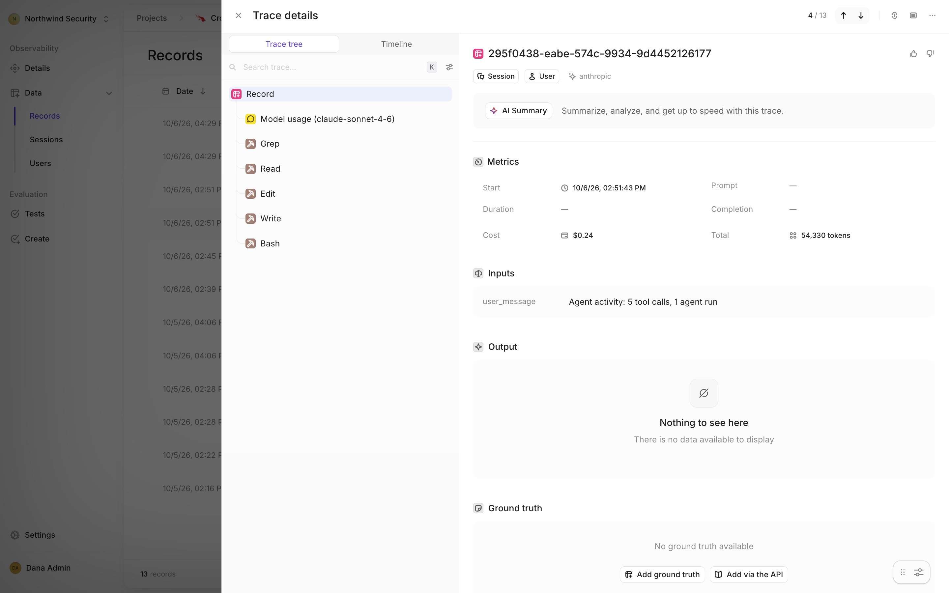Image resolution: width=949 pixels, height=593 pixels.
Task: Open the Northwind Security workspace switcher
Action: click(59, 19)
